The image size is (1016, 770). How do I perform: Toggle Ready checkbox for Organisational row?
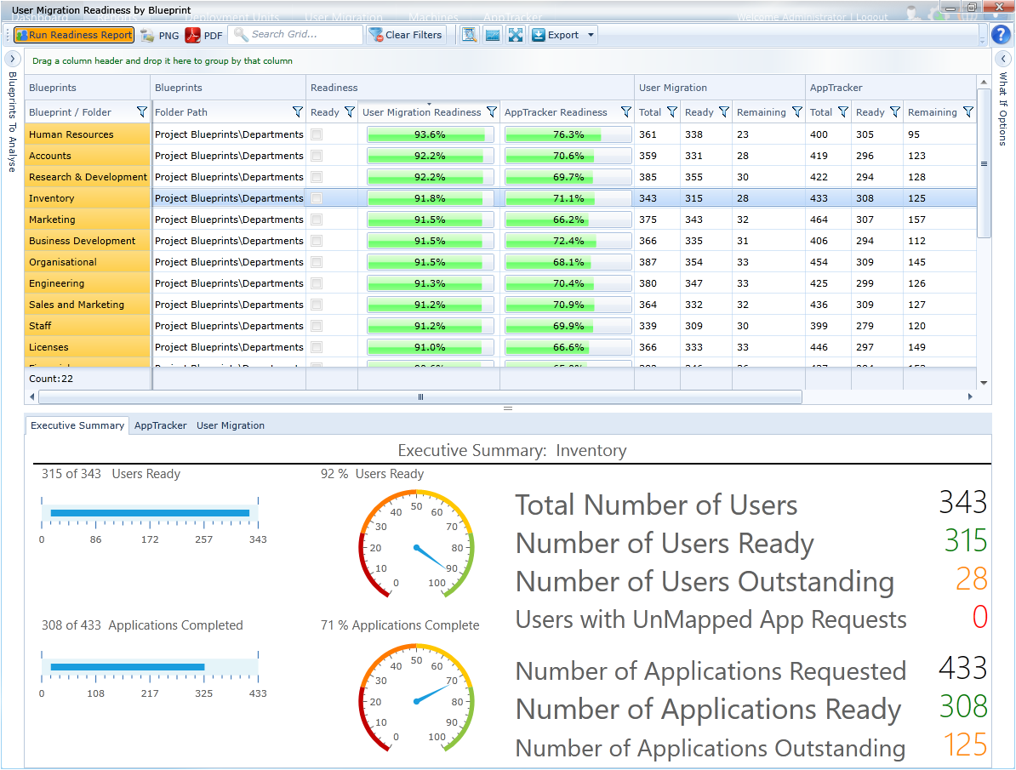317,263
